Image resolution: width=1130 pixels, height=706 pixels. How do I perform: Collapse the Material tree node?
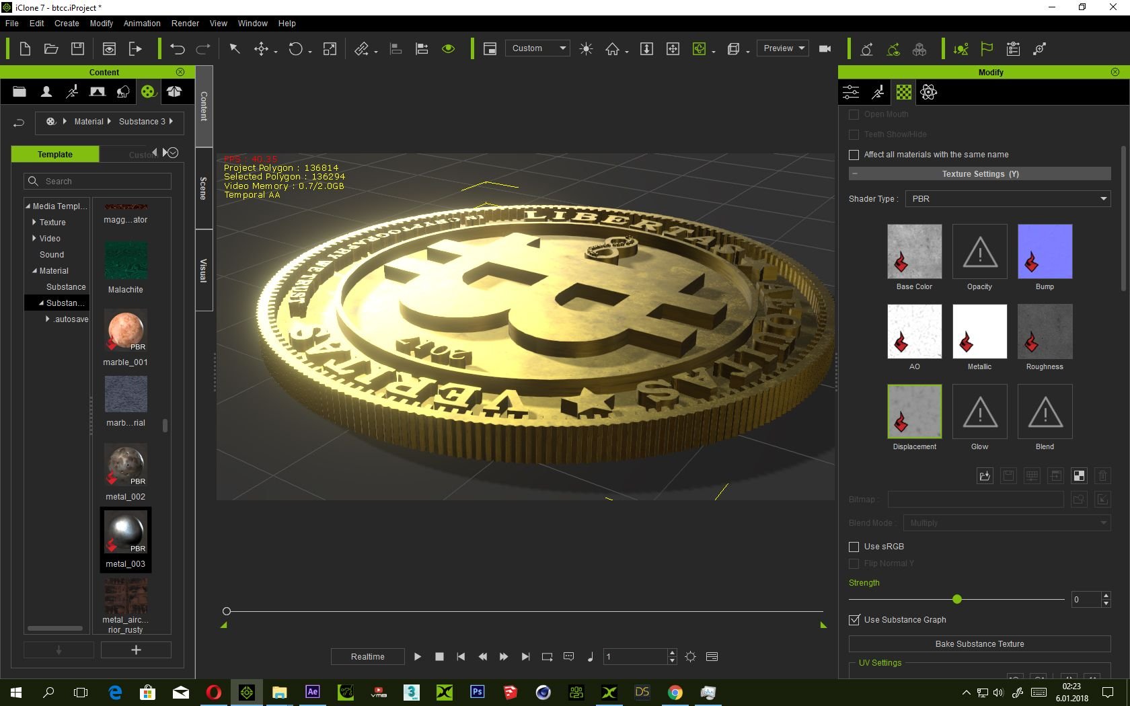(x=34, y=271)
